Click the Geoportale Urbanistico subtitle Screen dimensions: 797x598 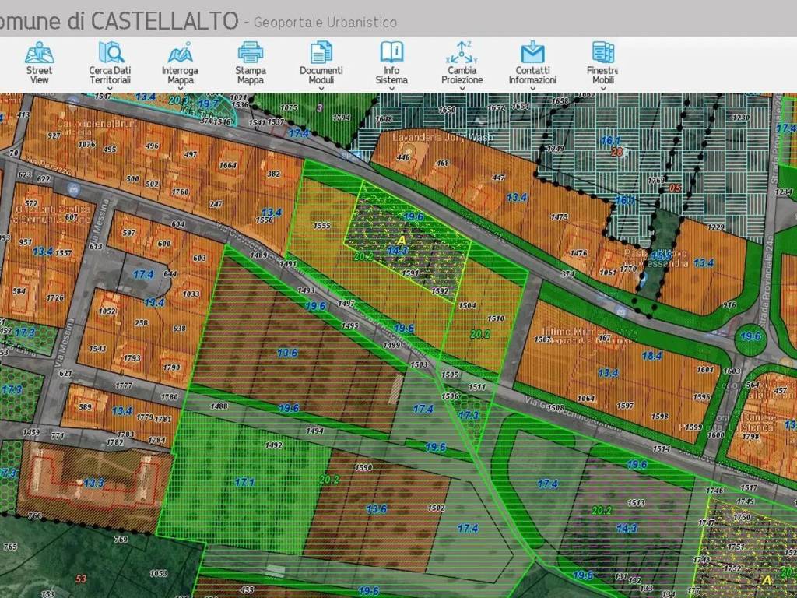[324, 23]
